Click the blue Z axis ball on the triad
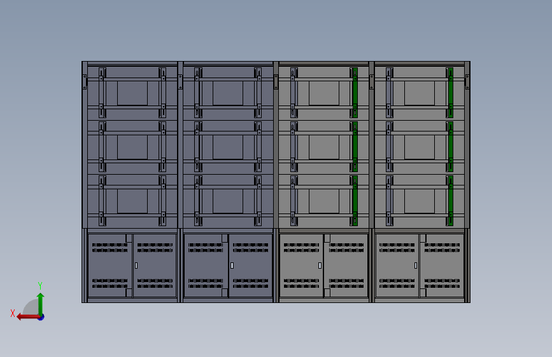 [41, 317]
